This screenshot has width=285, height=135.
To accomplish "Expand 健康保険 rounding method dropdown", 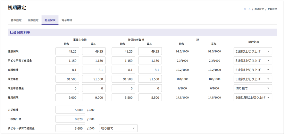I will [x=253, y=51].
